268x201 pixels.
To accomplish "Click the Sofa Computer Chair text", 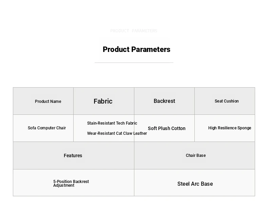I will [47, 128].
